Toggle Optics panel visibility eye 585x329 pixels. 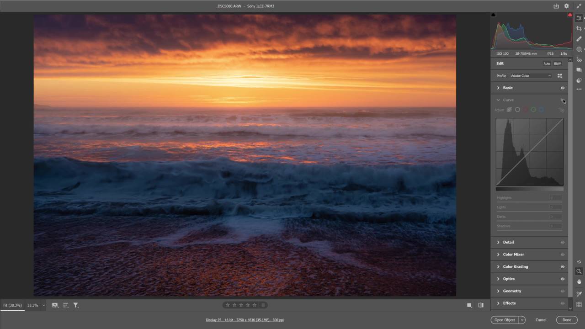(x=563, y=279)
